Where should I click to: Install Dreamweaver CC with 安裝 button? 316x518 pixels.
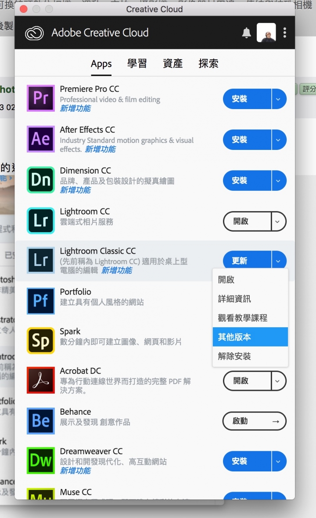pos(247,461)
